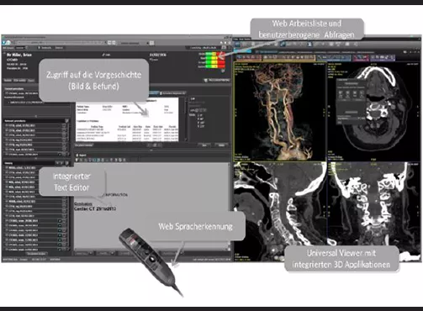Click the Edit pencil link in patient header

coord(107,55)
